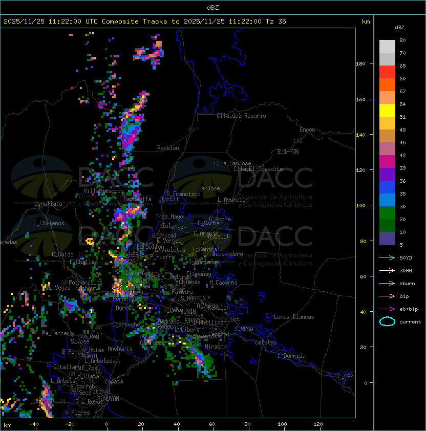Screen dimensions: 426x431
Task: Pick the bright yellow 51-54 dBZ swatch
Action: (x=387, y=110)
